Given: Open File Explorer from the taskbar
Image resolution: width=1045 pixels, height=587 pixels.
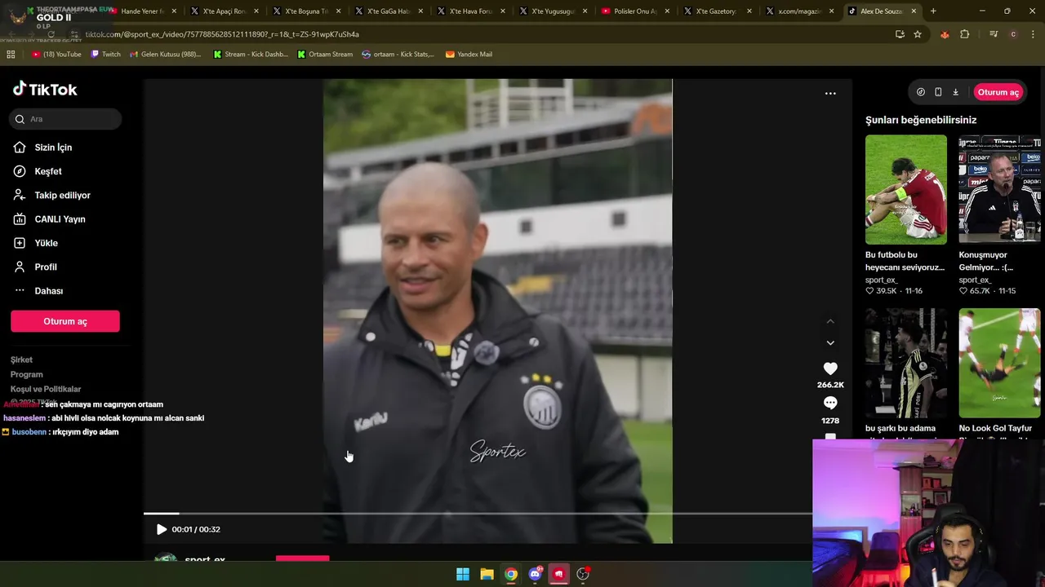Looking at the screenshot, I should coord(487,574).
